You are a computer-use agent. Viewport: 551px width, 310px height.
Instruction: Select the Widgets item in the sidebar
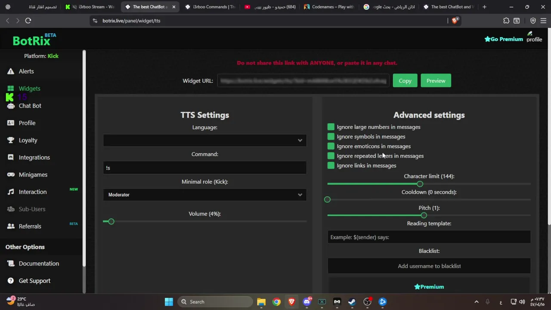click(x=29, y=89)
